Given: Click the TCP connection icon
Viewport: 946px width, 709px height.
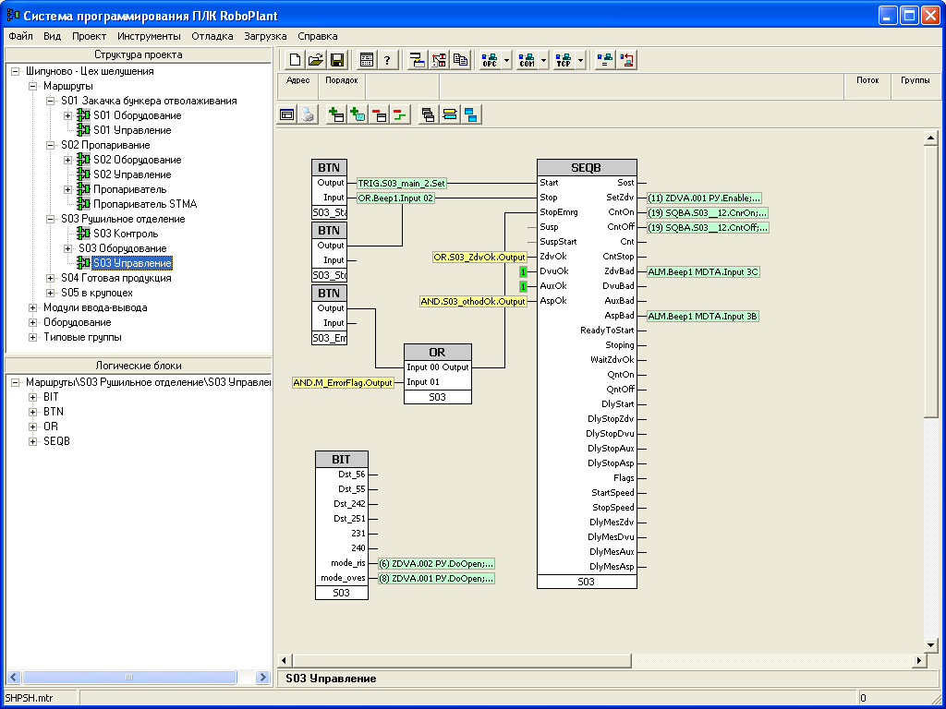Looking at the screenshot, I should coord(564,61).
